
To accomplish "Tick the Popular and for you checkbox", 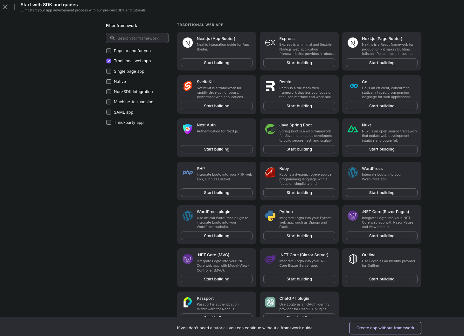I will (x=109, y=51).
